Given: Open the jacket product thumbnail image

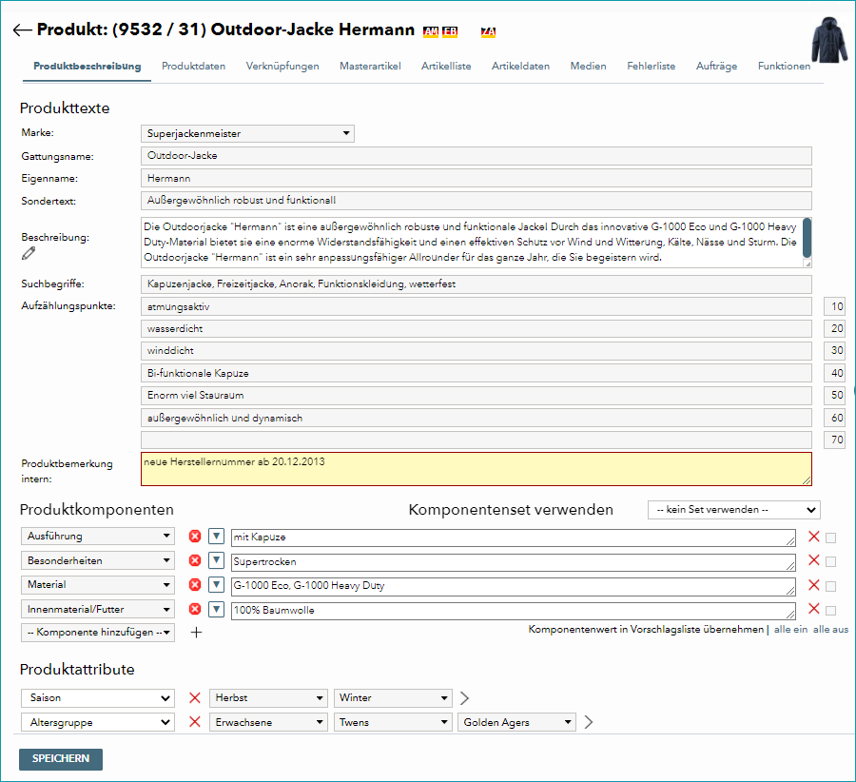Looking at the screenshot, I should tap(828, 39).
